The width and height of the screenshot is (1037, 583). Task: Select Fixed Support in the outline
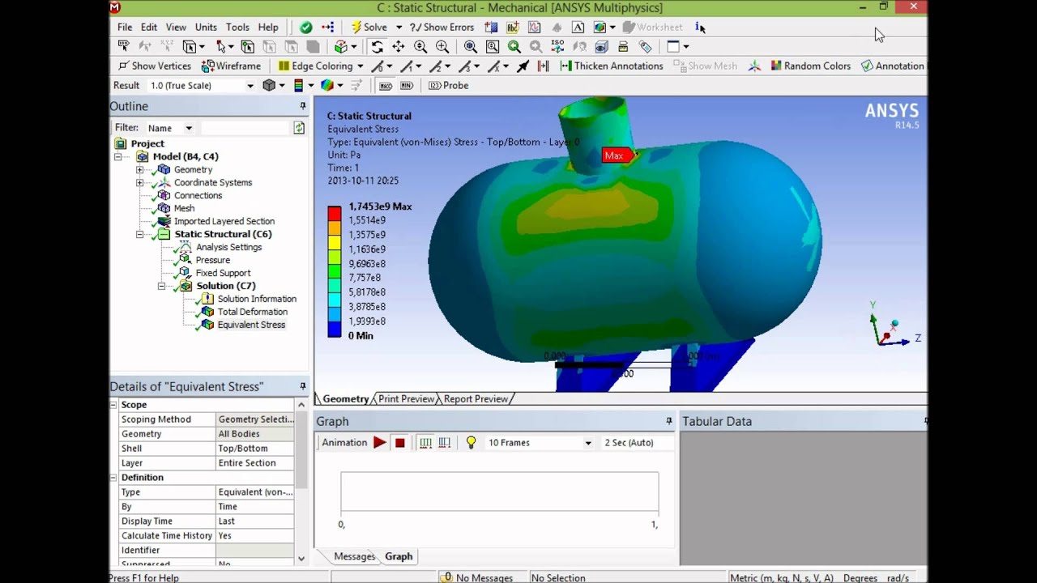pos(223,273)
